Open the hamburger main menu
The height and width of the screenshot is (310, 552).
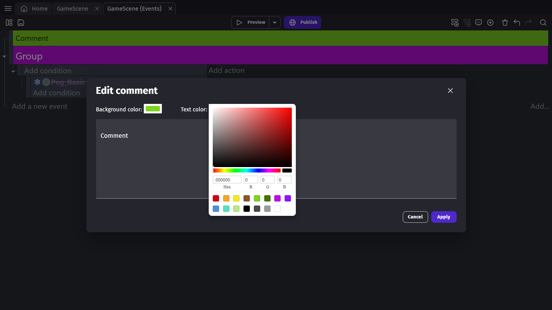[8, 9]
